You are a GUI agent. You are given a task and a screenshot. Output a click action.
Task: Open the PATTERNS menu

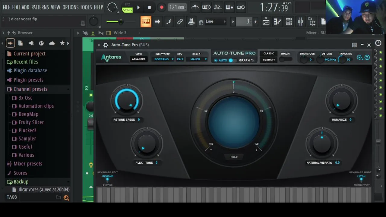coord(40,7)
